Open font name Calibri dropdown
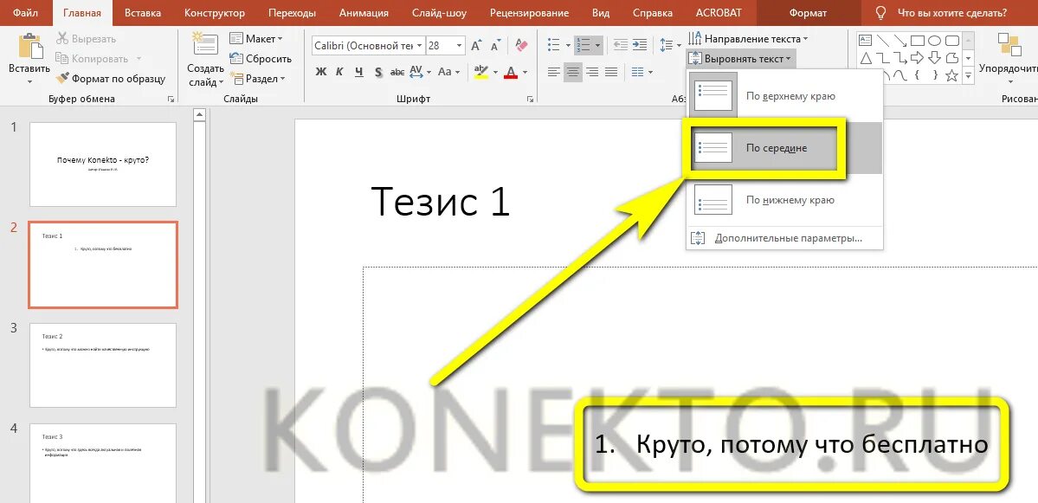This screenshot has height=503, width=1038. point(419,46)
